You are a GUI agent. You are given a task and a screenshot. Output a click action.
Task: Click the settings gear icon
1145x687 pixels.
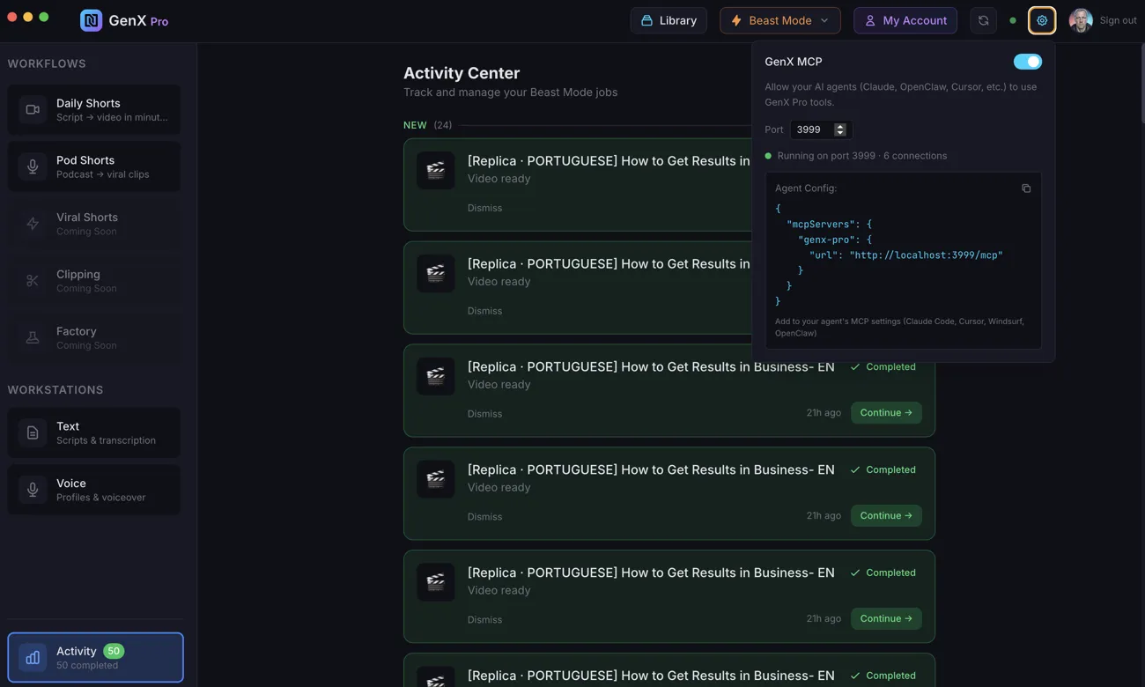[x=1041, y=20]
